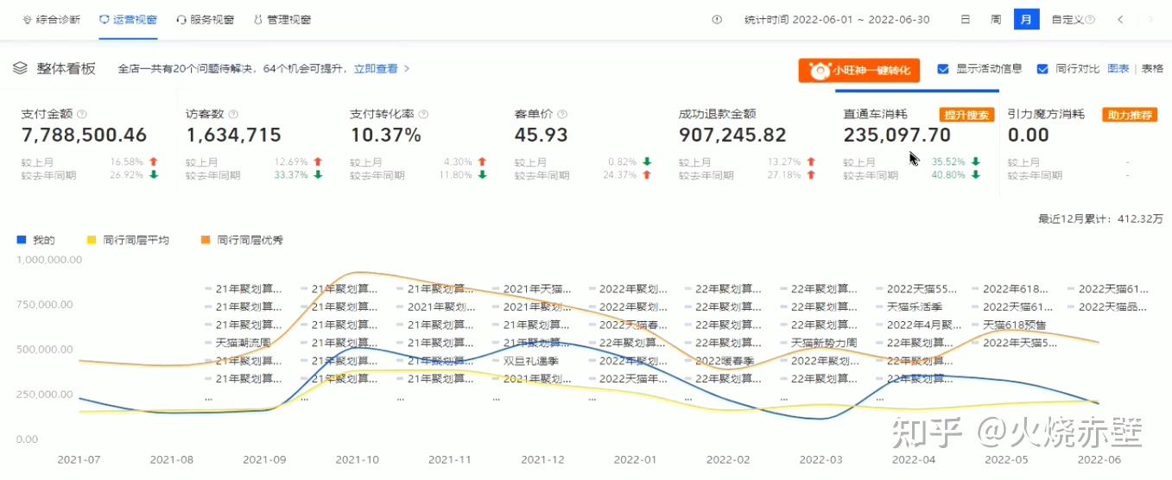
Task: Select the 引力魔方消耗 metric card title
Action: [x=1046, y=114]
